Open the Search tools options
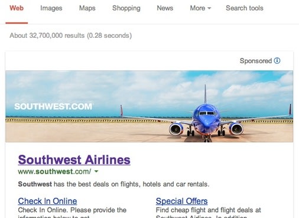 (245, 8)
